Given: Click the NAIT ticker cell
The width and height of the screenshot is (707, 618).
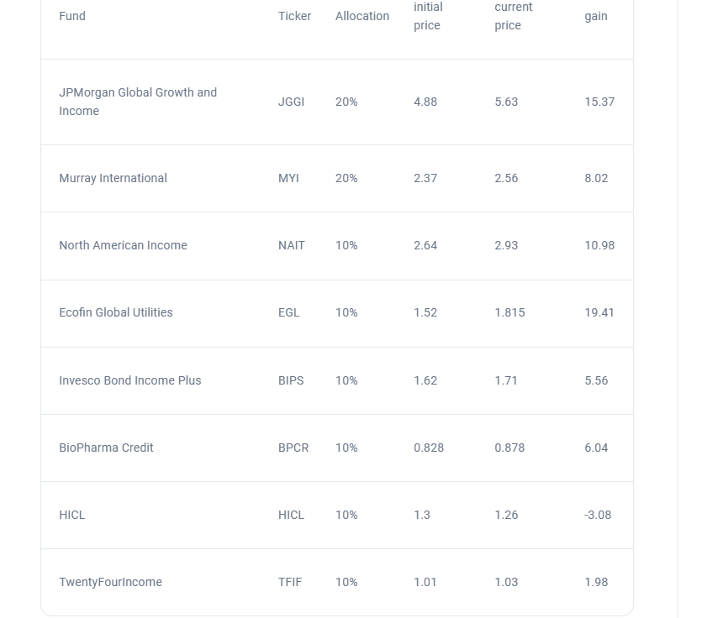Looking at the screenshot, I should [x=291, y=245].
